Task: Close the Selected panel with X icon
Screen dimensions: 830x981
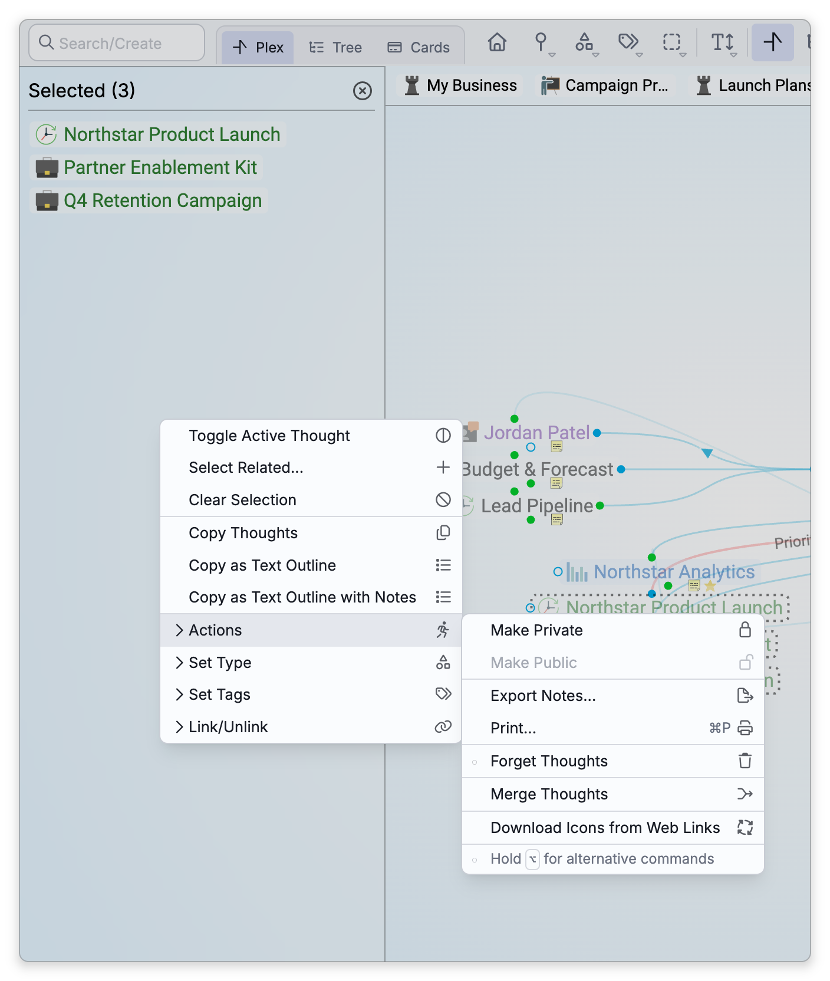Action: [x=363, y=91]
